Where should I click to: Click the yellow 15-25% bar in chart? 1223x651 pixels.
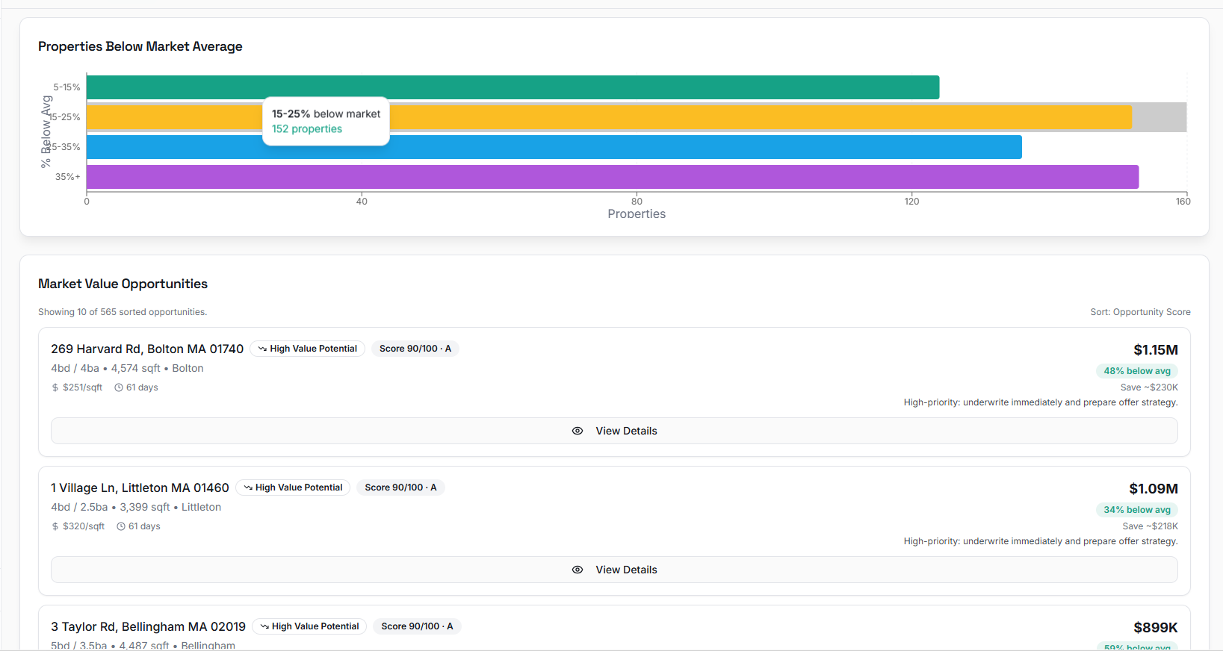(x=609, y=117)
